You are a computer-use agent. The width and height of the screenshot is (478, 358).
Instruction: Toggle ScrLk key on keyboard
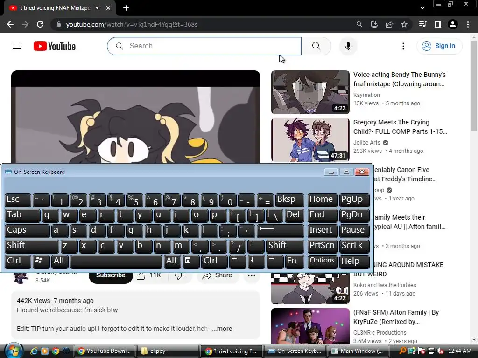click(x=354, y=246)
